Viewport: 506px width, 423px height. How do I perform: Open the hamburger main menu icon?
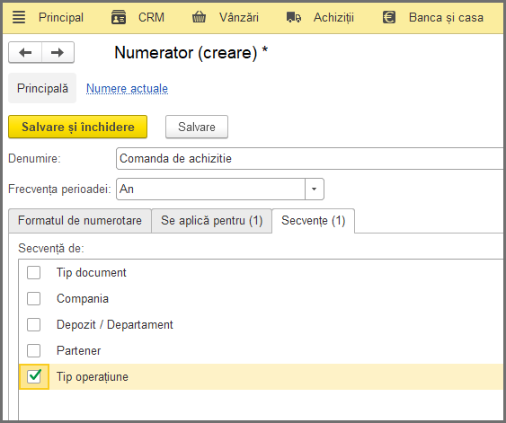click(19, 17)
